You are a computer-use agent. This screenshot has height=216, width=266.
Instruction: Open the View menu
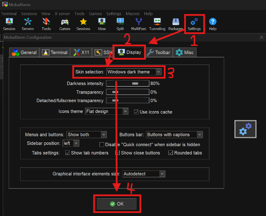[46, 14]
